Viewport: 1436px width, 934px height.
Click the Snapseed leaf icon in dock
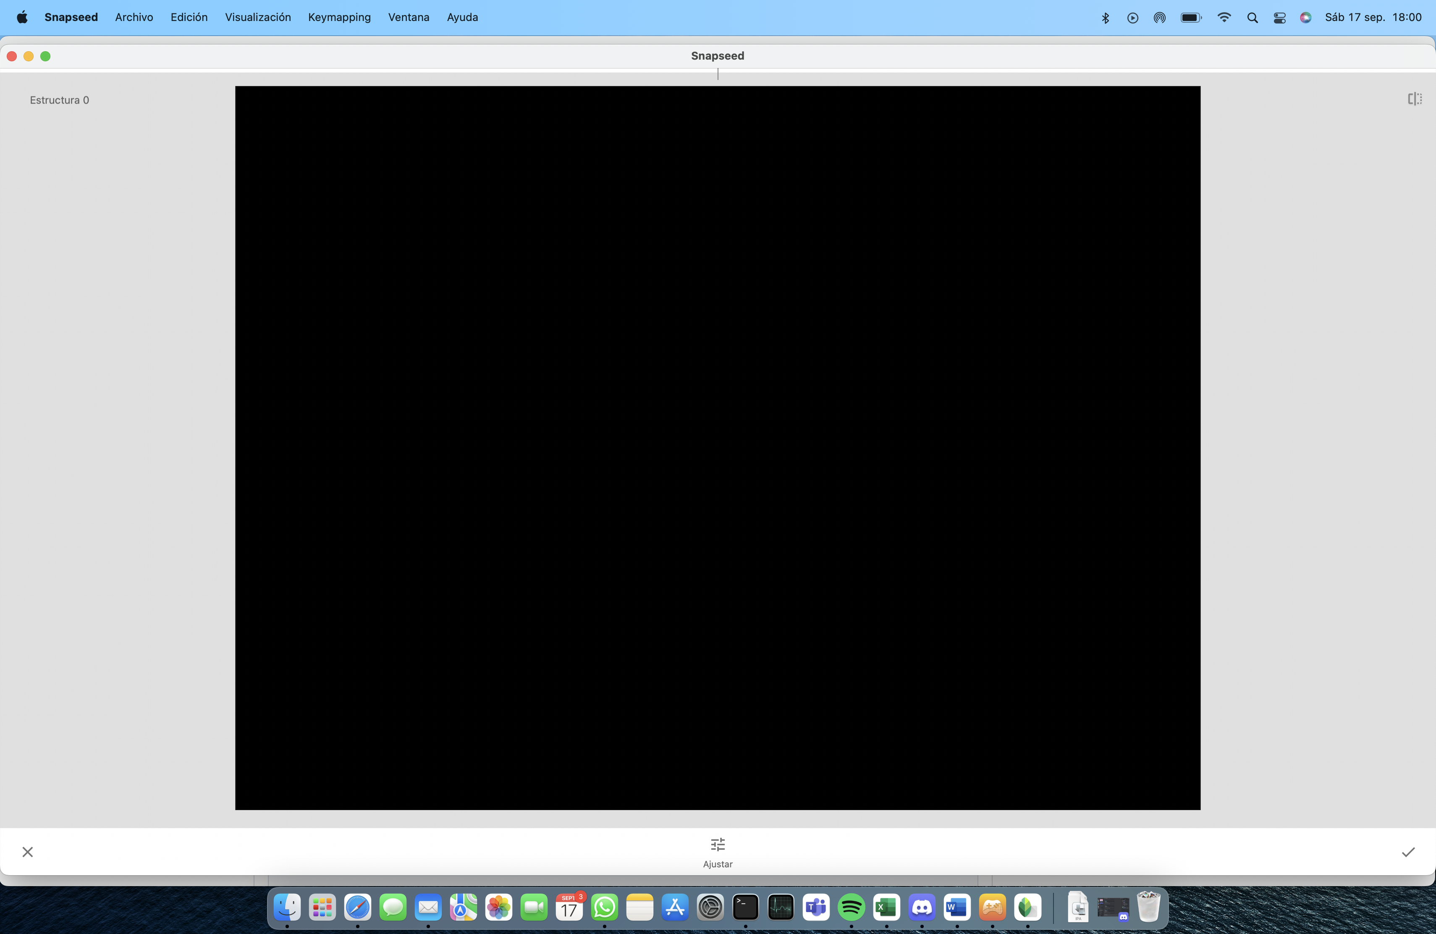(1027, 907)
